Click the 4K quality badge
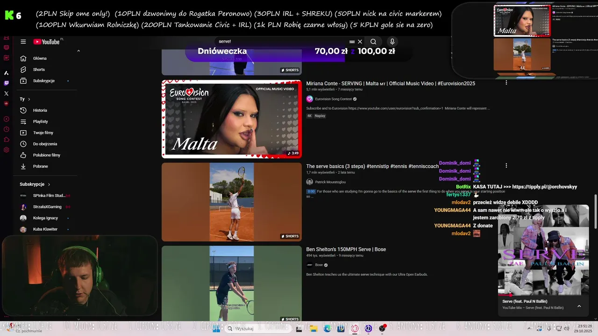598x336 pixels. coord(309,116)
